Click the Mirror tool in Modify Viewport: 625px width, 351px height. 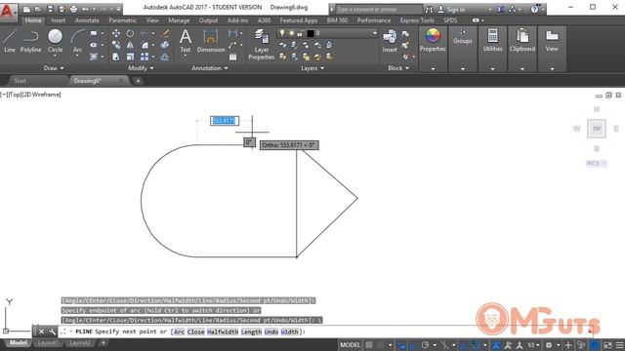130,45
